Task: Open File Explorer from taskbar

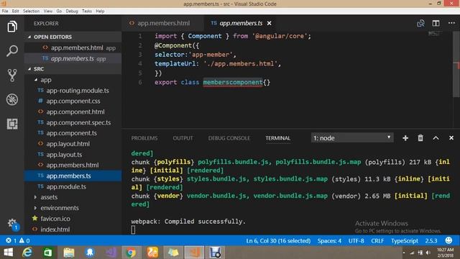Action: pos(69,253)
